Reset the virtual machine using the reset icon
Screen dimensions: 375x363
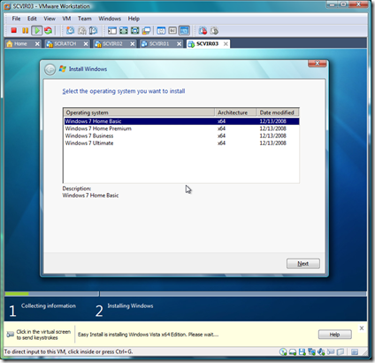click(48, 30)
